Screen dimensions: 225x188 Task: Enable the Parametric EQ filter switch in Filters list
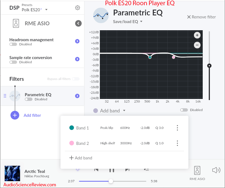point(29,99)
